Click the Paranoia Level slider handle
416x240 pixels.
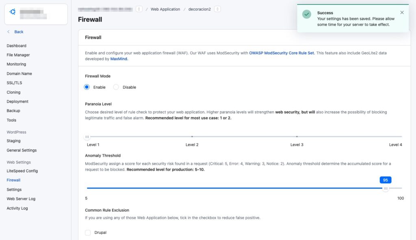(87, 137)
